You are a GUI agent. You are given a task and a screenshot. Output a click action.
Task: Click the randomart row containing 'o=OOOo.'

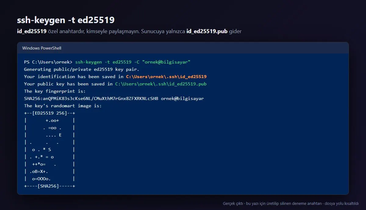click(50, 179)
